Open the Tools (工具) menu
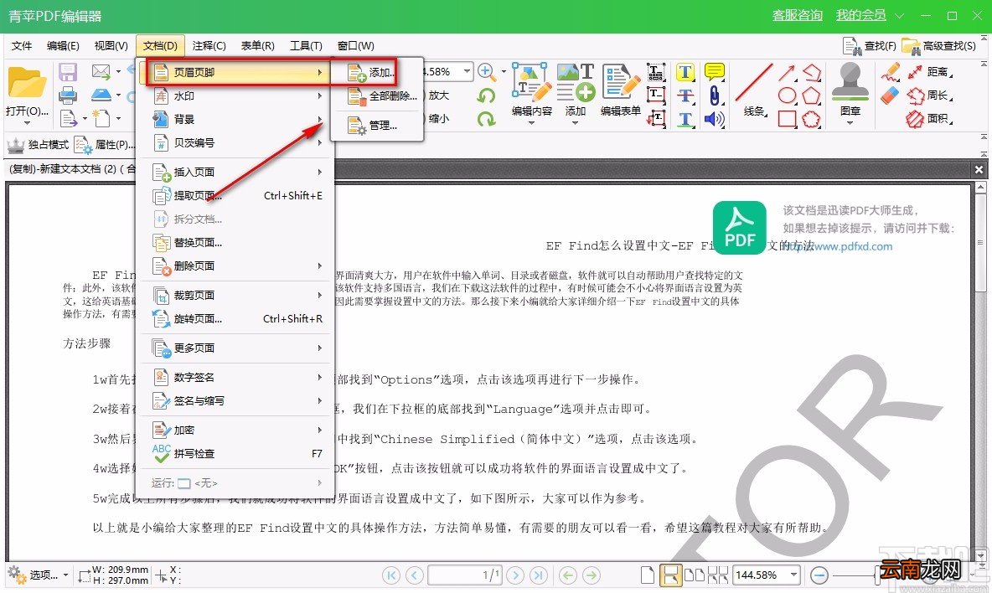This screenshot has height=593, width=992. (306, 45)
